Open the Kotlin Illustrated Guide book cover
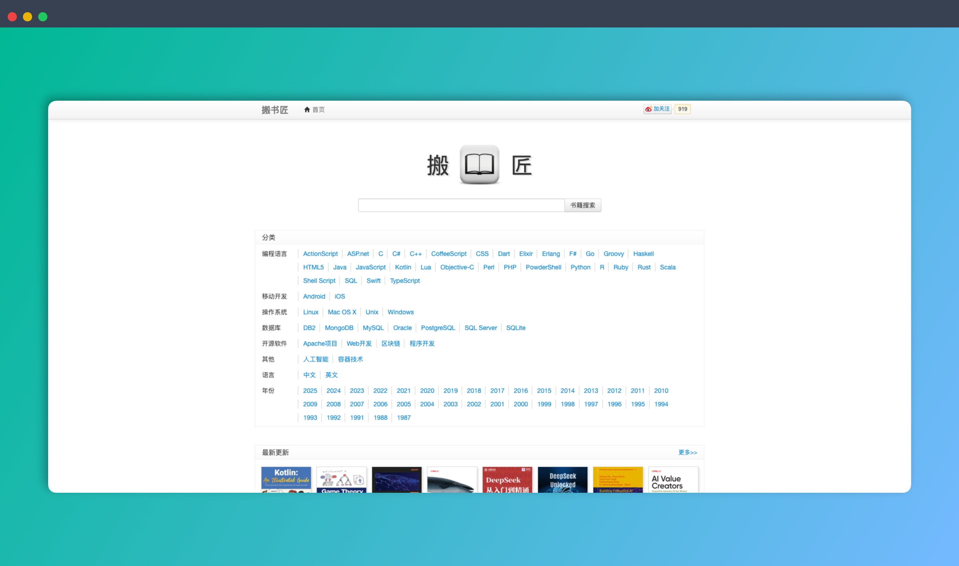 [286, 479]
